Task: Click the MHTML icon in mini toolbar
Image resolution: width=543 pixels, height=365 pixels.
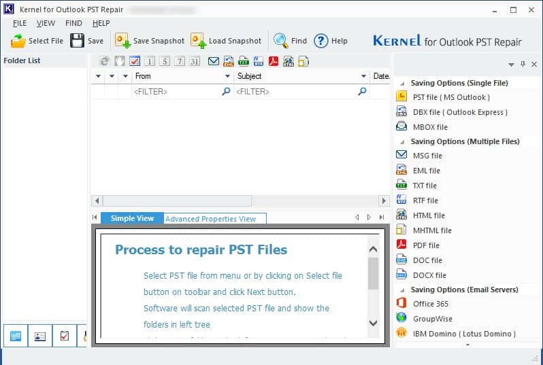Action: pos(303,62)
